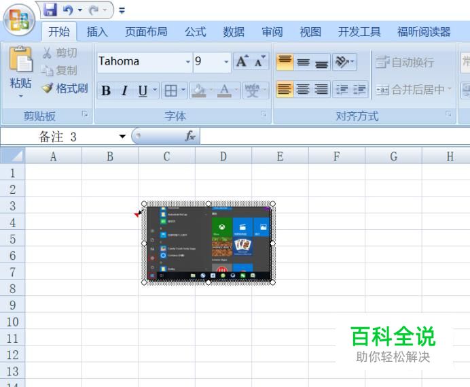Open the font size dropdown
Image resolution: width=470 pixels, height=387 pixels.
pyautogui.click(x=226, y=62)
